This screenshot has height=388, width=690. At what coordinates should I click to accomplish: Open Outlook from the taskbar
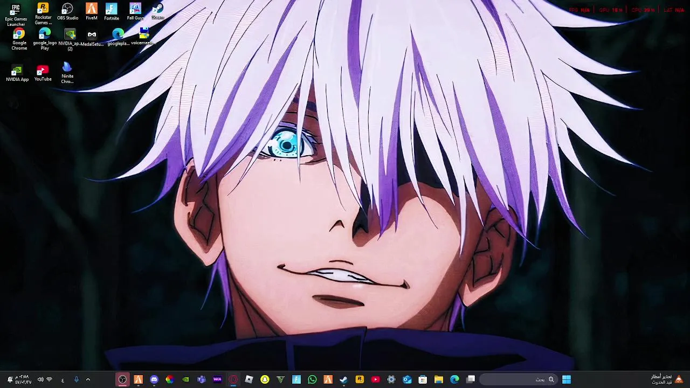(x=407, y=379)
